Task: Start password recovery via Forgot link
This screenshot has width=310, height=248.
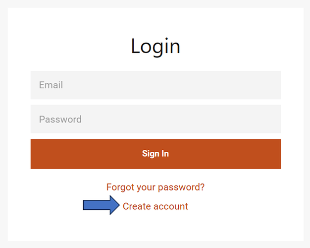Action: pyautogui.click(x=155, y=187)
